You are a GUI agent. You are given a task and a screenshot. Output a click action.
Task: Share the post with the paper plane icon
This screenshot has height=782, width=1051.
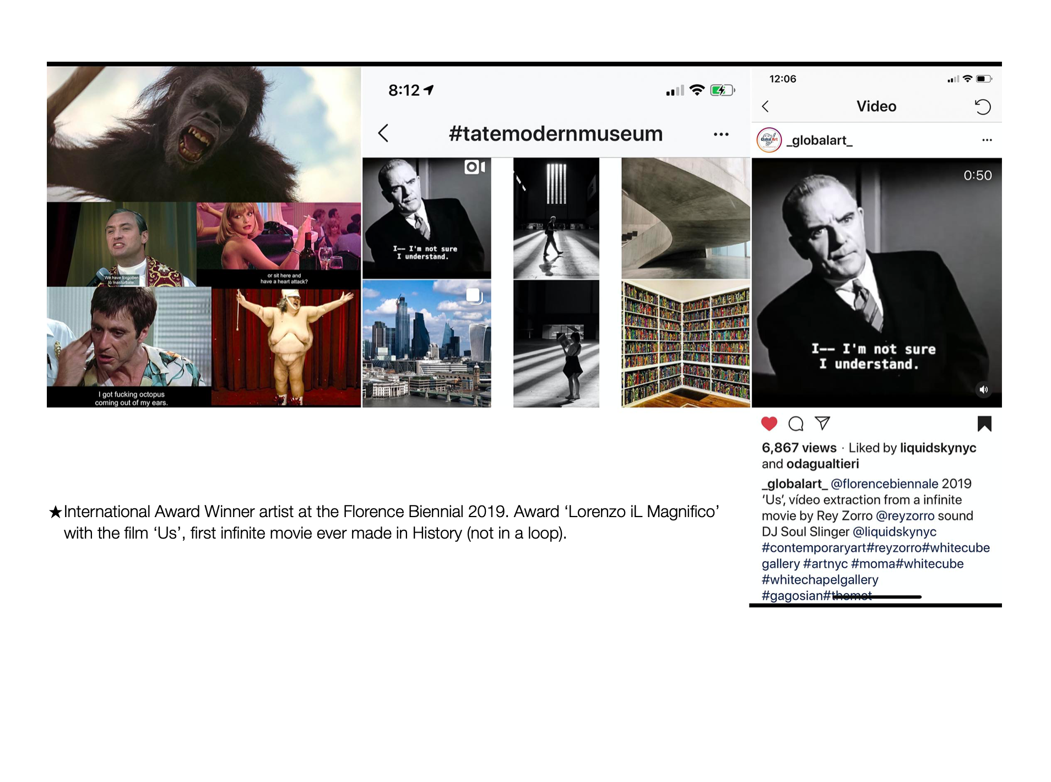822,423
